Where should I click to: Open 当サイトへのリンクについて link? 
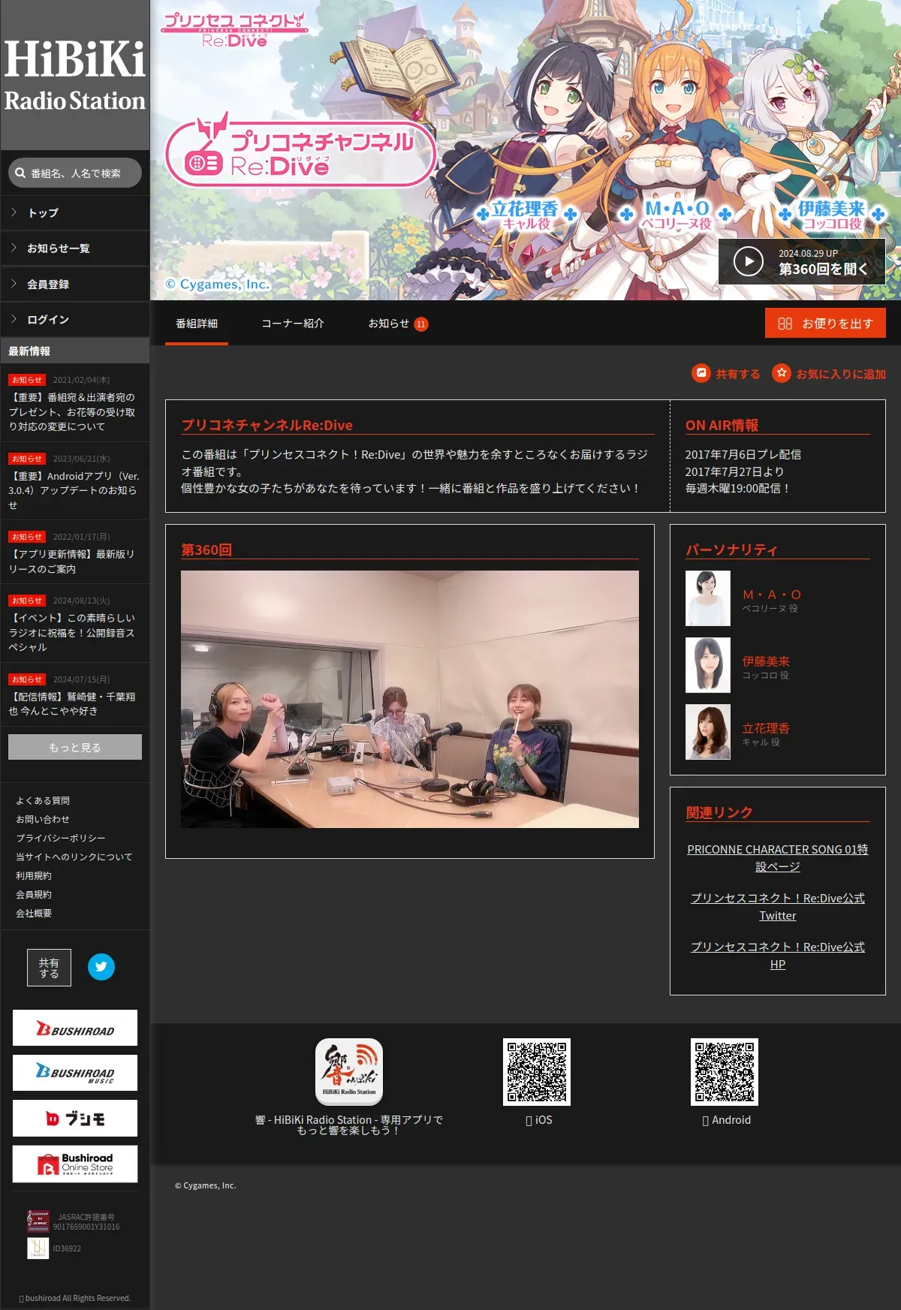[74, 857]
